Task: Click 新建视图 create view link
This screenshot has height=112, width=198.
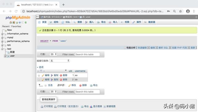Action: point(110,106)
